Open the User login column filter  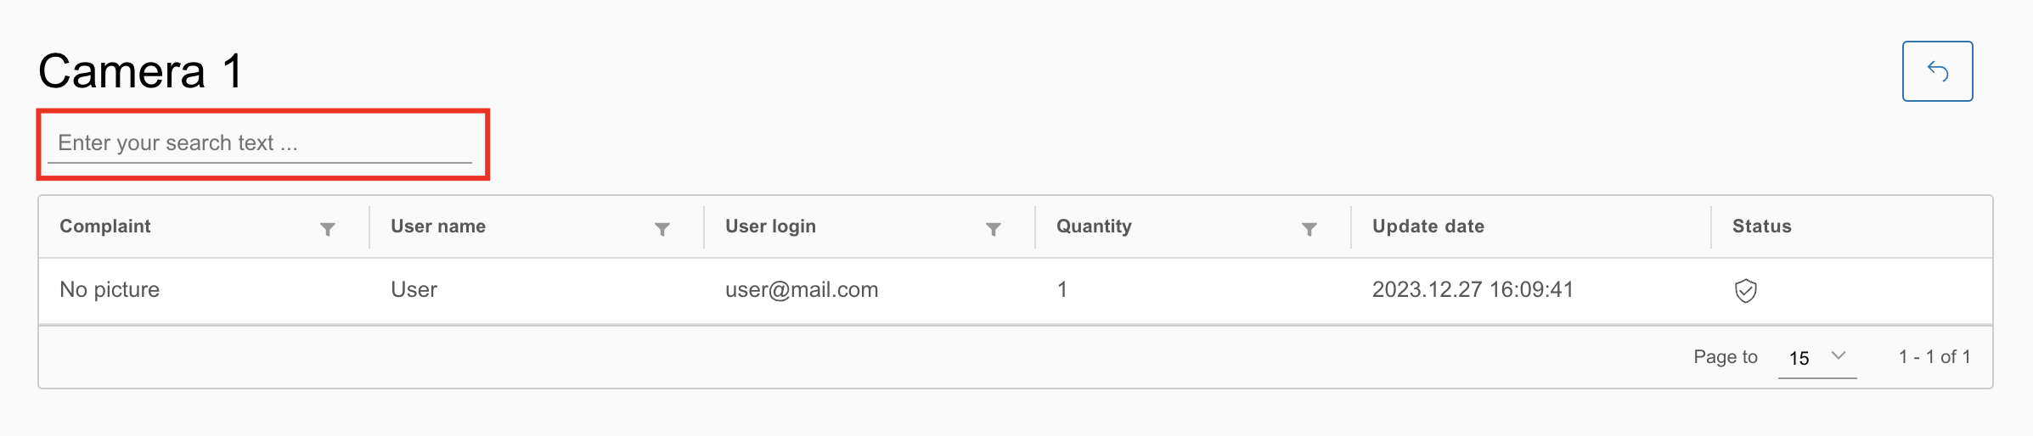tap(994, 228)
